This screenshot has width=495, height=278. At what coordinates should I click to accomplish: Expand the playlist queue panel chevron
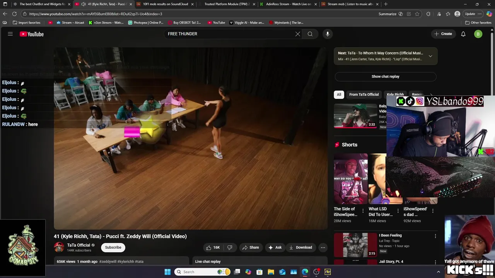[430, 56]
